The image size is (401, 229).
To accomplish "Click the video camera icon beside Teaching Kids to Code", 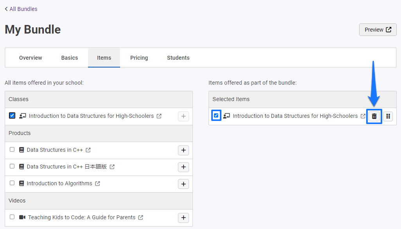I will 22,217.
